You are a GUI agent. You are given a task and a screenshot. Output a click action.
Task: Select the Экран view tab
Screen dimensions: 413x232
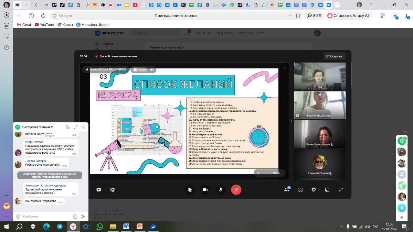point(140,69)
